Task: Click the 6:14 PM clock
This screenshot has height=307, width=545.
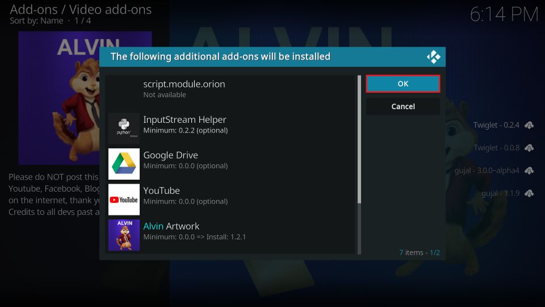Action: pos(504,15)
